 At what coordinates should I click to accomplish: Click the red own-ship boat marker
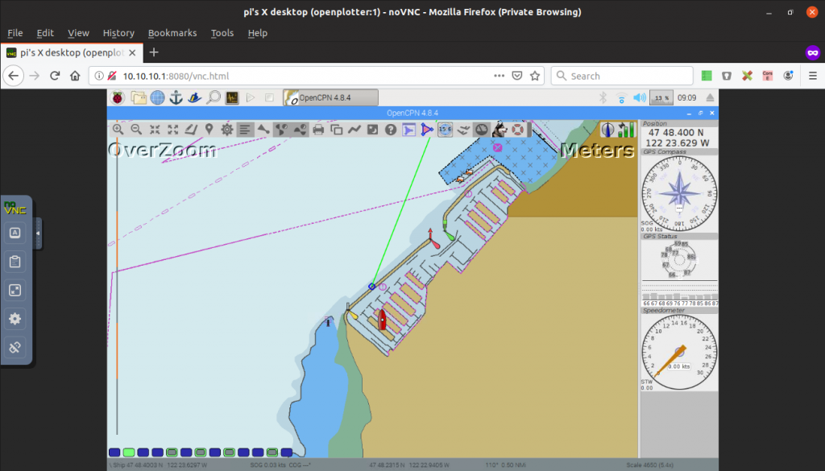tap(383, 319)
